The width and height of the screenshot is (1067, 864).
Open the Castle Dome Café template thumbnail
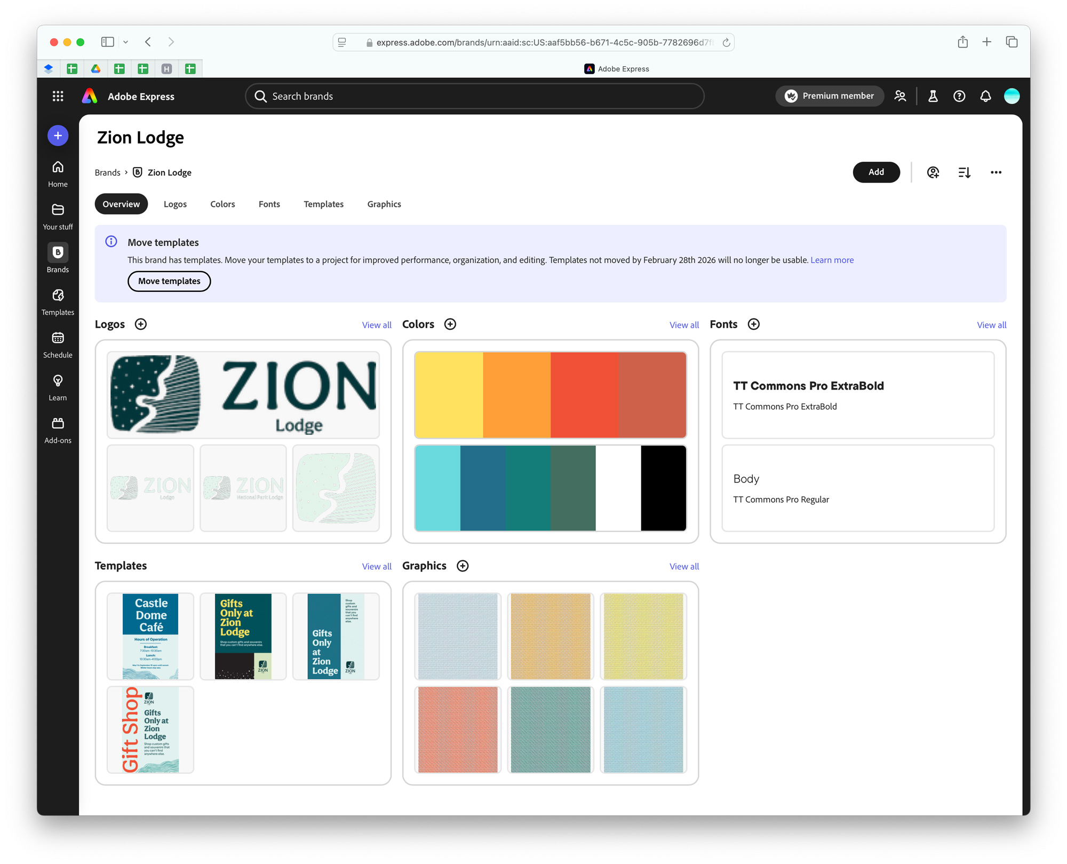coord(150,636)
